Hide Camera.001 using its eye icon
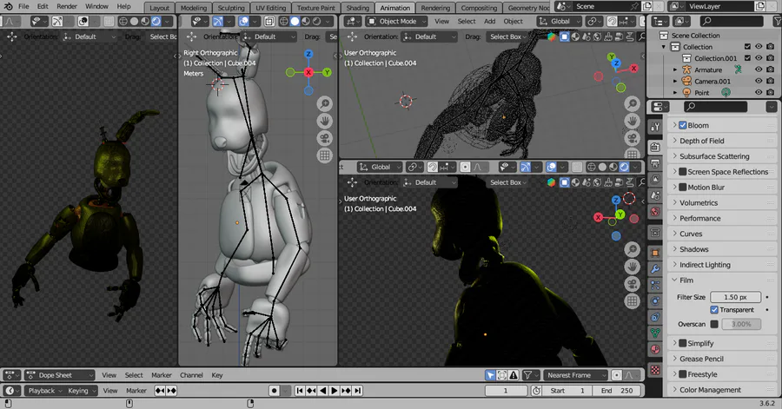Screen dimensions: 782x409 (x=759, y=82)
